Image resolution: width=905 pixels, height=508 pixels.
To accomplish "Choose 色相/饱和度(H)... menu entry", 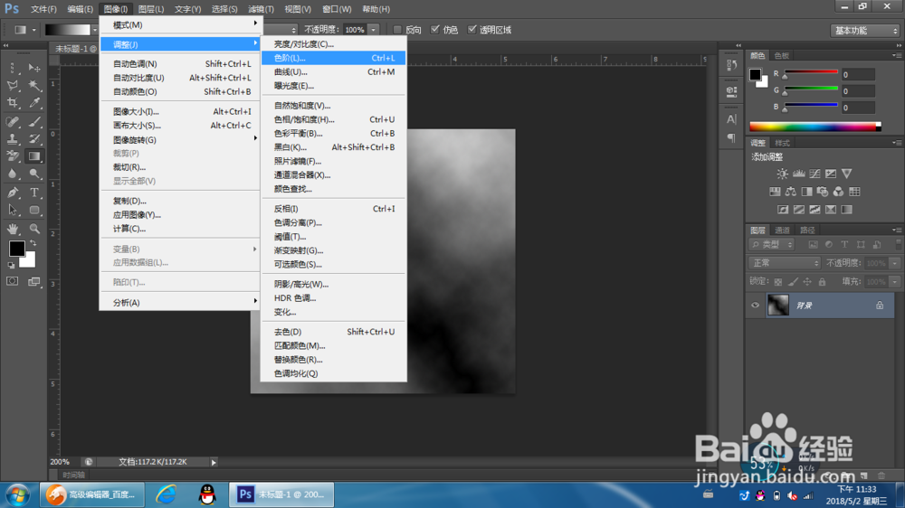I will click(x=334, y=119).
